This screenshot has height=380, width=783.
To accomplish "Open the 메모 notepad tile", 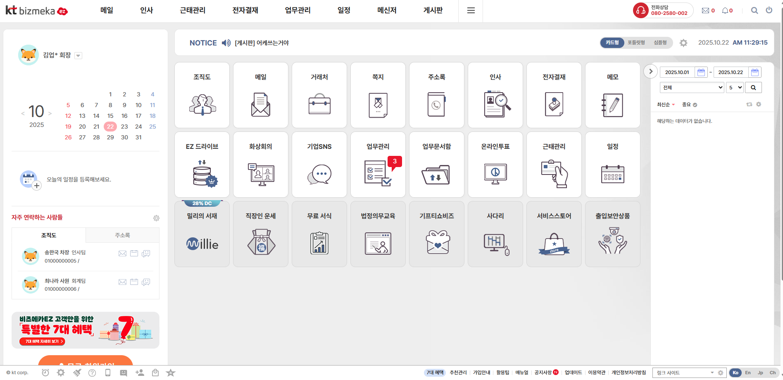I will coord(612,96).
